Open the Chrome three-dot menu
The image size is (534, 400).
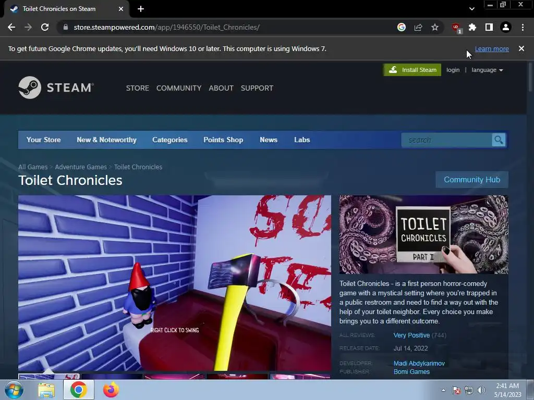(523, 27)
